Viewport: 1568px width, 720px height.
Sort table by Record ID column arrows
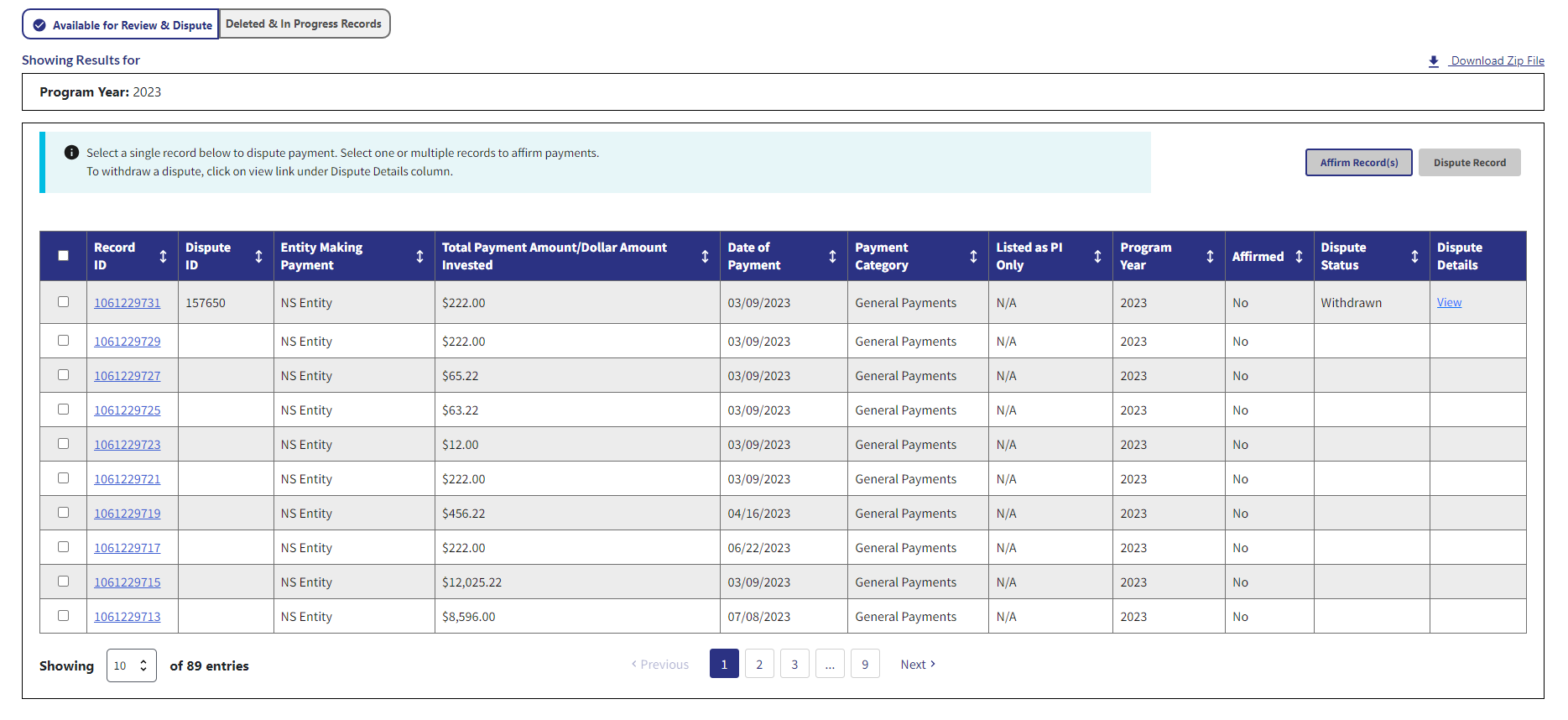click(163, 257)
